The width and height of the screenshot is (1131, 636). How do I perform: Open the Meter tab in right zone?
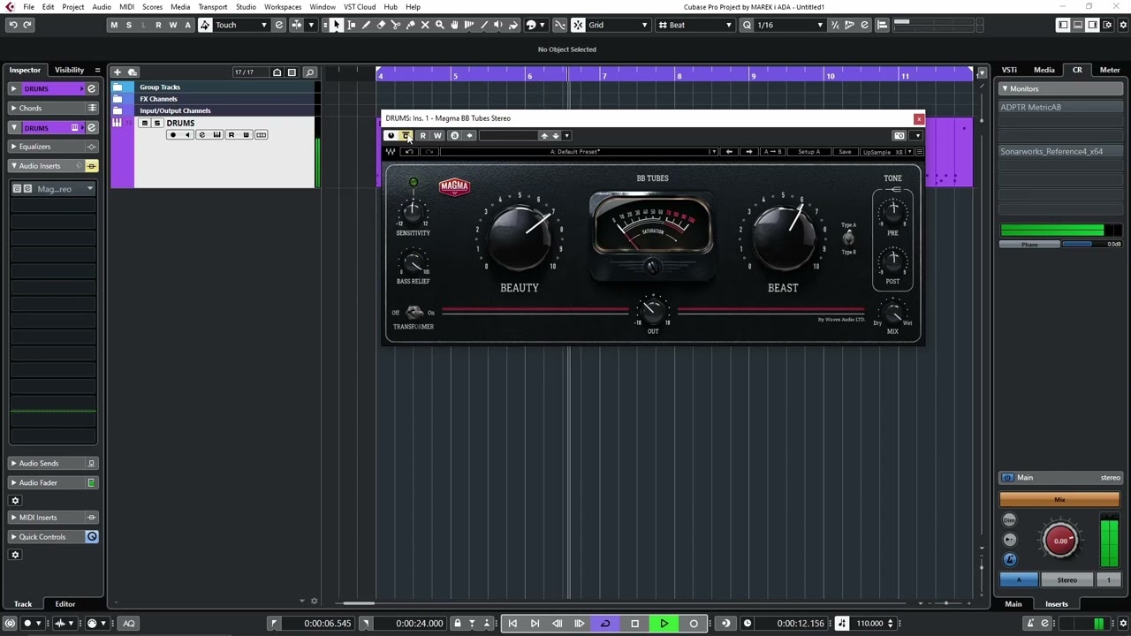tap(1110, 70)
